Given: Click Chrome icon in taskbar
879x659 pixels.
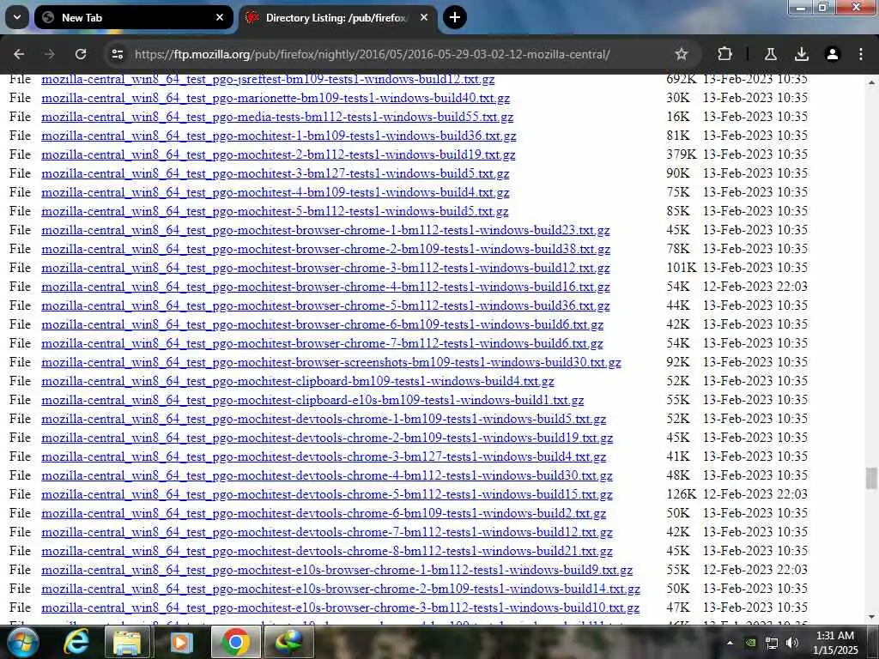Looking at the screenshot, I should [235, 642].
